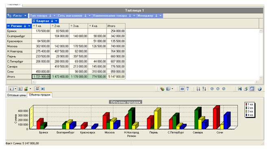
Task: Click the print chart icon
Action: point(246,89)
